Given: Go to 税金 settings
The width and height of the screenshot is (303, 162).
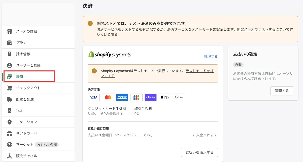Looking at the screenshot, I should 38,111.
